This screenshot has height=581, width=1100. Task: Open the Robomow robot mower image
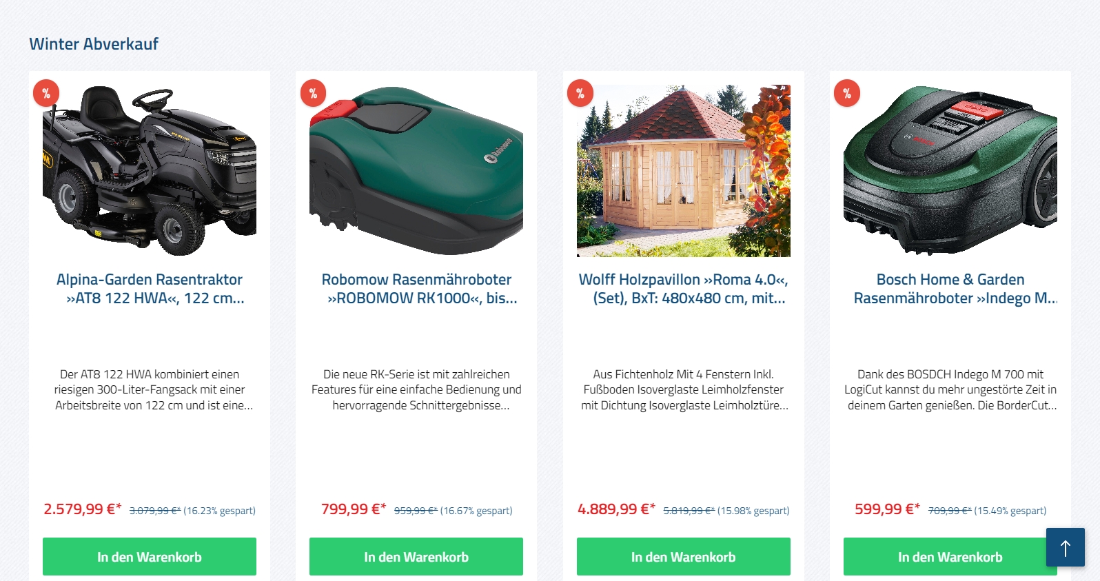point(416,171)
